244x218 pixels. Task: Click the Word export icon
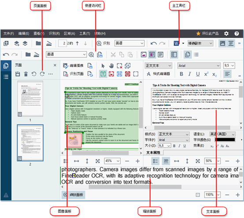click(176, 43)
